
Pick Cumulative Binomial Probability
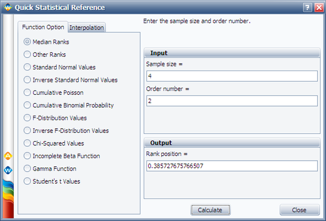pos(69,105)
